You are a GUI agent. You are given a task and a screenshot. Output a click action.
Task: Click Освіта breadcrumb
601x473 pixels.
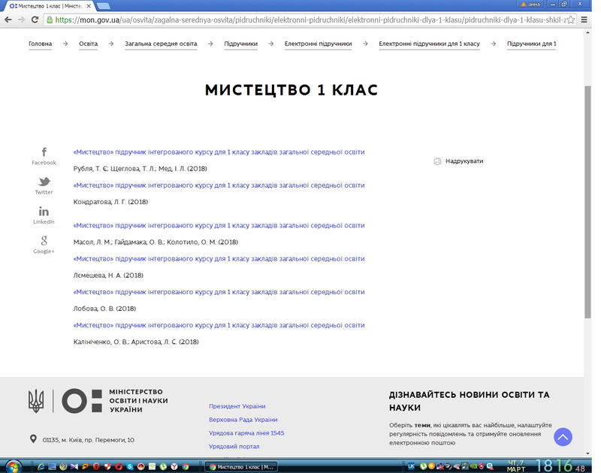point(88,44)
